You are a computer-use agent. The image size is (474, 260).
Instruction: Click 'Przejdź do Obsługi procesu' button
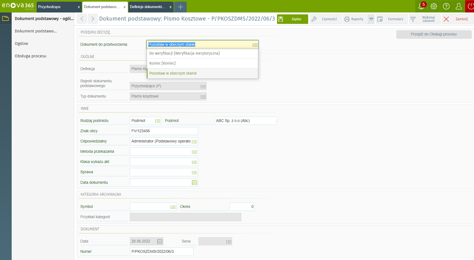point(434,34)
